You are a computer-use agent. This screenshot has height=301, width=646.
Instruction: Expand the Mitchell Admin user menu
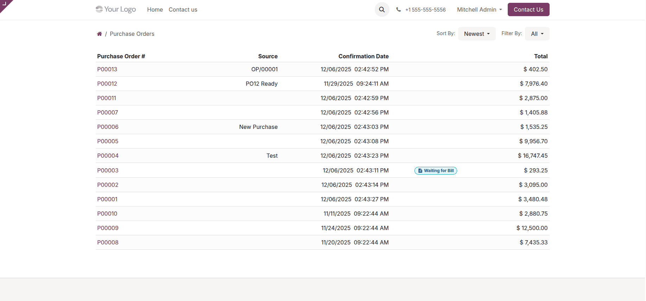point(480,9)
